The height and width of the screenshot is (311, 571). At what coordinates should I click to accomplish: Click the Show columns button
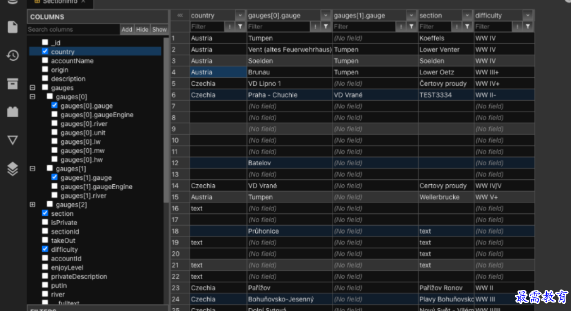(159, 29)
